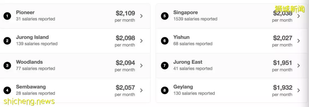Viewport: 309px width, 107px height.
Task: Expand the Pioneer row chevron arrow
Action: click(141, 16)
